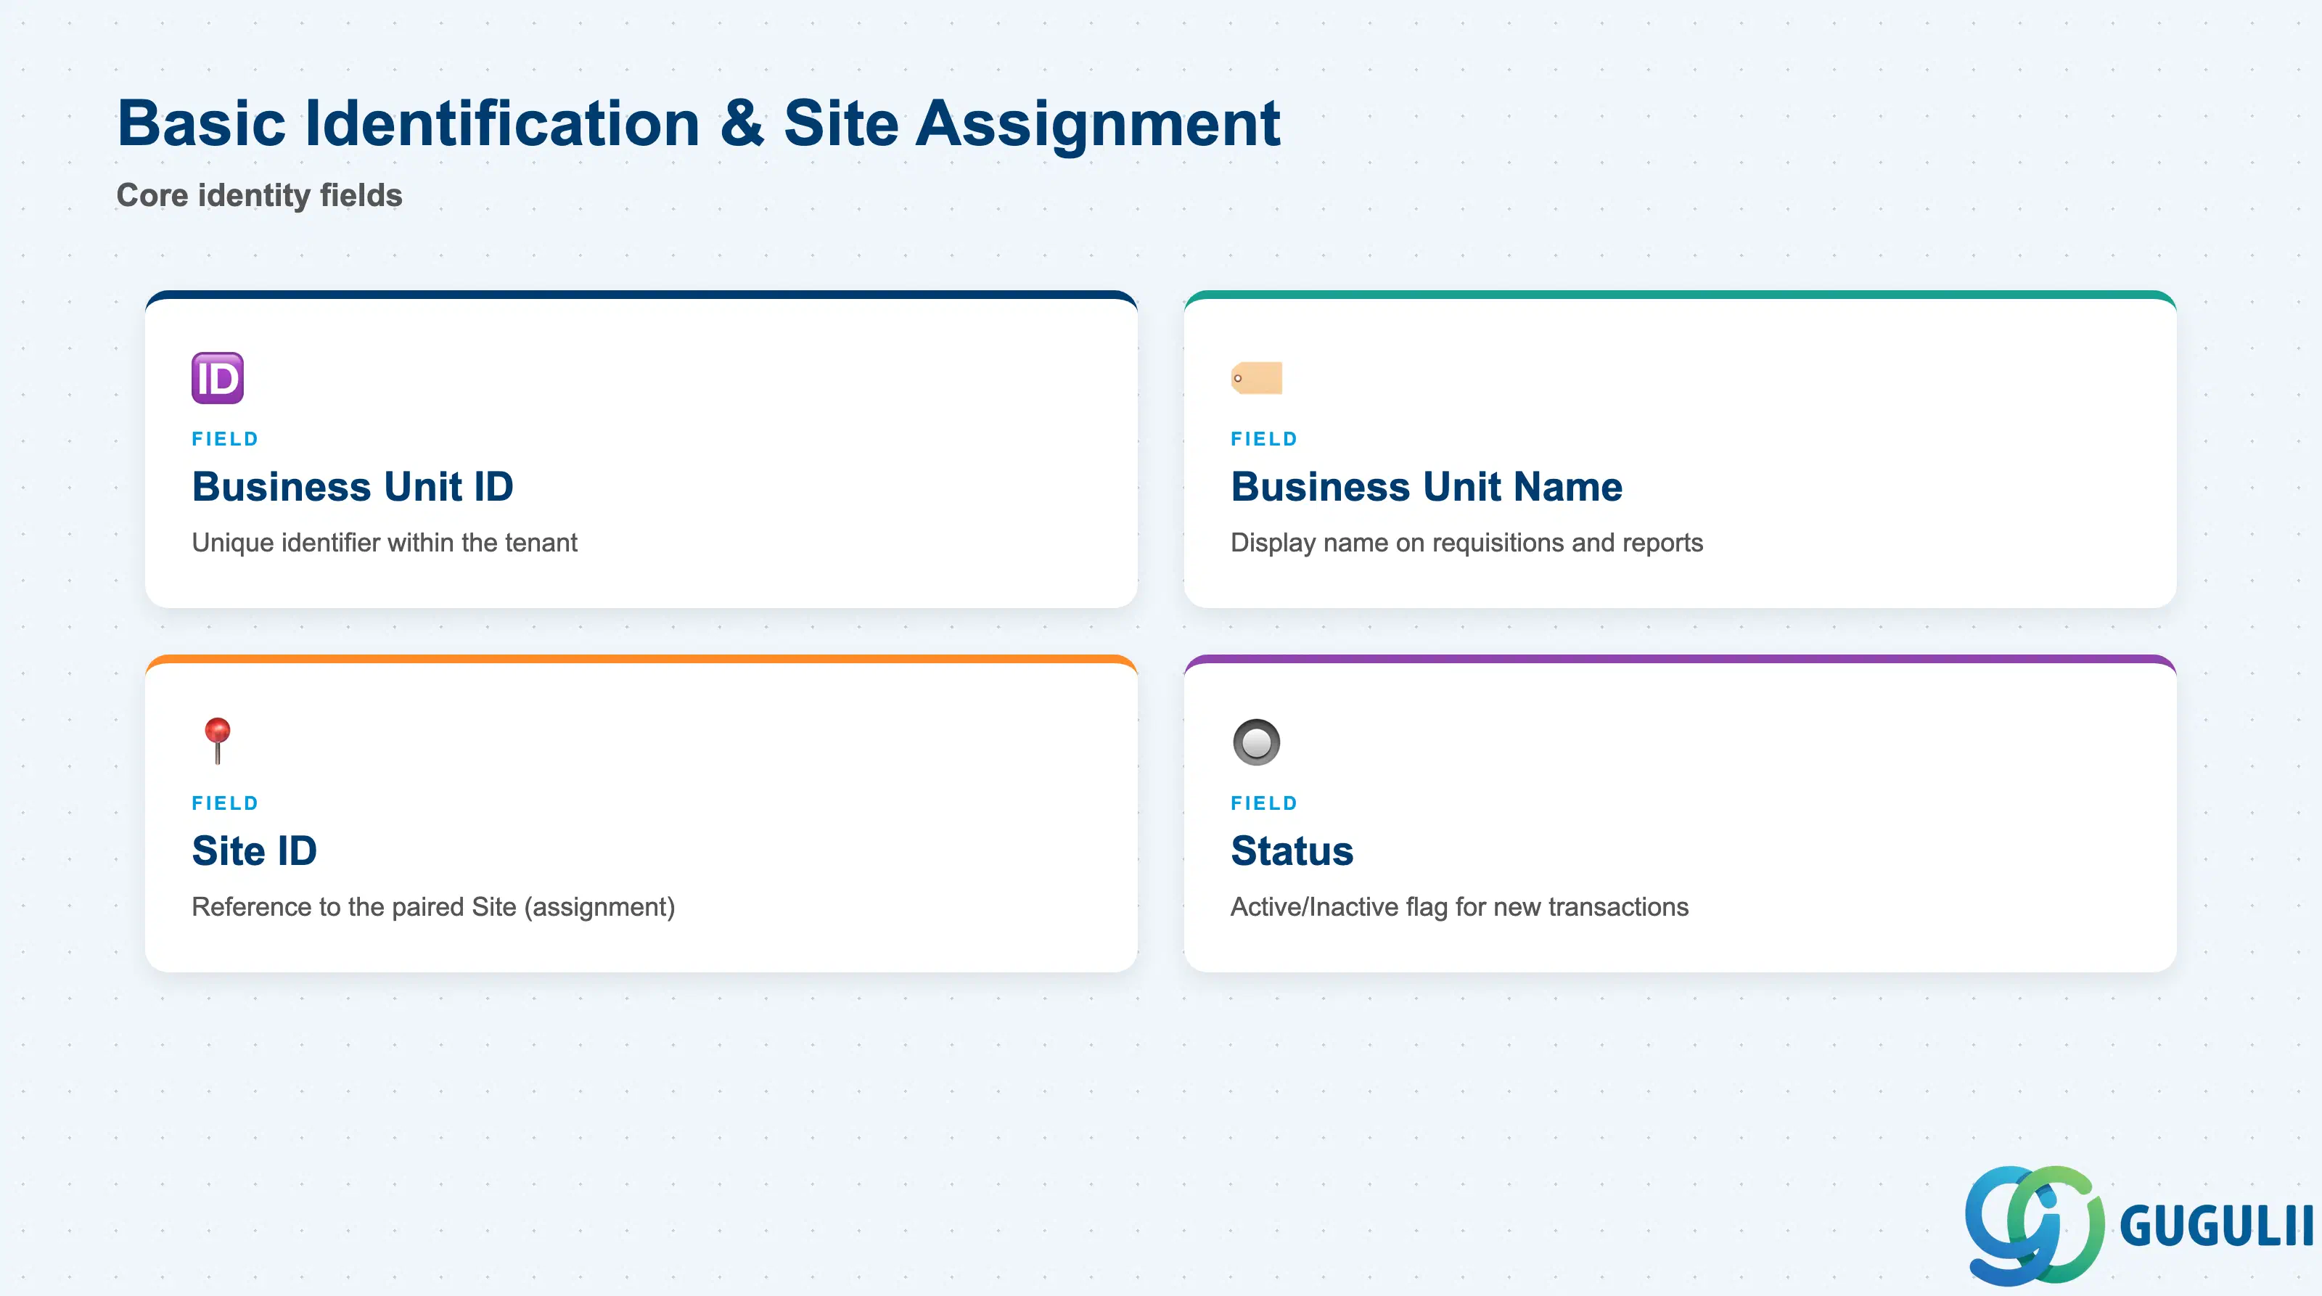Image resolution: width=2322 pixels, height=1296 pixels.
Task: Click the purple ID icon
Action: 217,377
